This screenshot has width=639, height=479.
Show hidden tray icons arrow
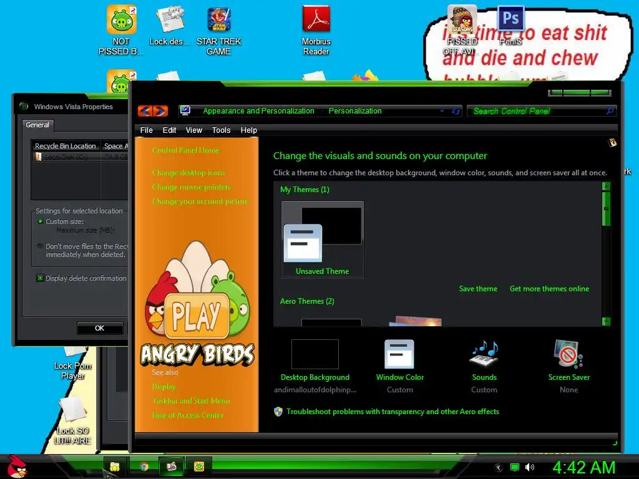click(499, 468)
